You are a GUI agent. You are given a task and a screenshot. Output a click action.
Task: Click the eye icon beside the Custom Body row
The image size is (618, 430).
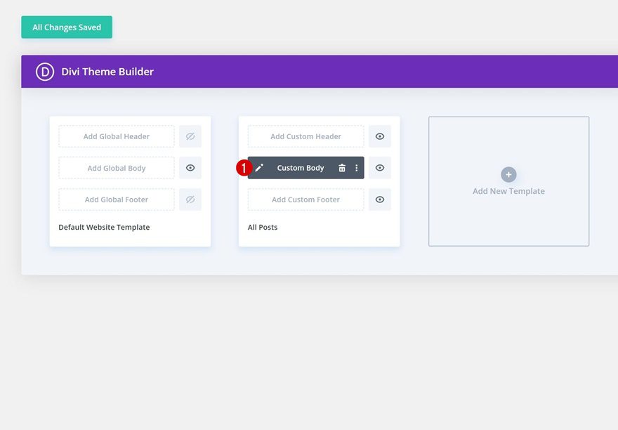[379, 167]
